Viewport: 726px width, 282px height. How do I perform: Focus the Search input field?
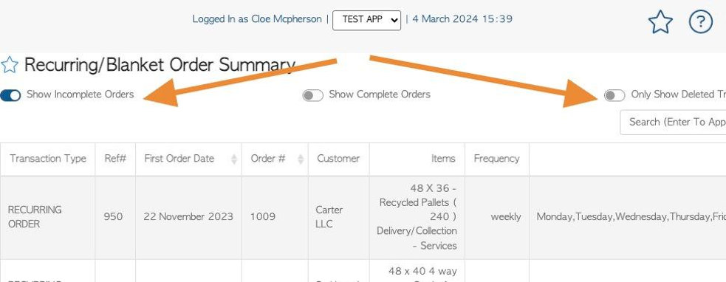click(673, 123)
